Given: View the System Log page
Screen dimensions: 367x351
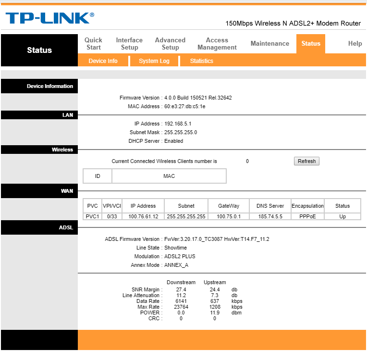Looking at the screenshot, I should [154, 61].
